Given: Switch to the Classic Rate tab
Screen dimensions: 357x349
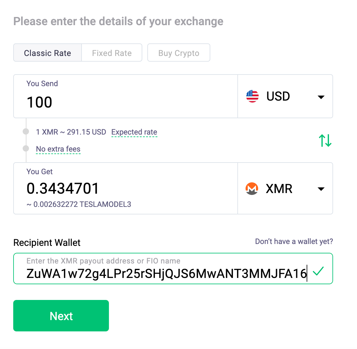Looking at the screenshot, I should pos(48,53).
